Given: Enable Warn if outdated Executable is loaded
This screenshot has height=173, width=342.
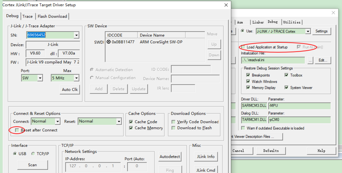Looking at the screenshot, I should 243,128.
